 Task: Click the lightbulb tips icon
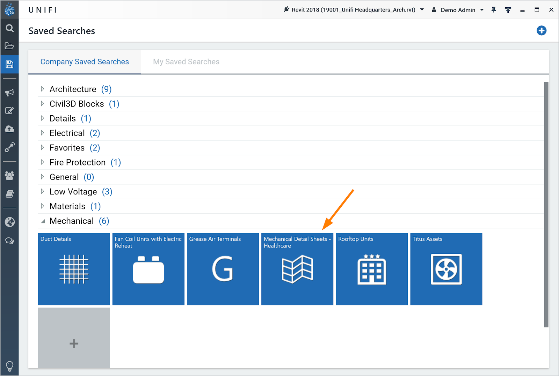tap(9, 366)
